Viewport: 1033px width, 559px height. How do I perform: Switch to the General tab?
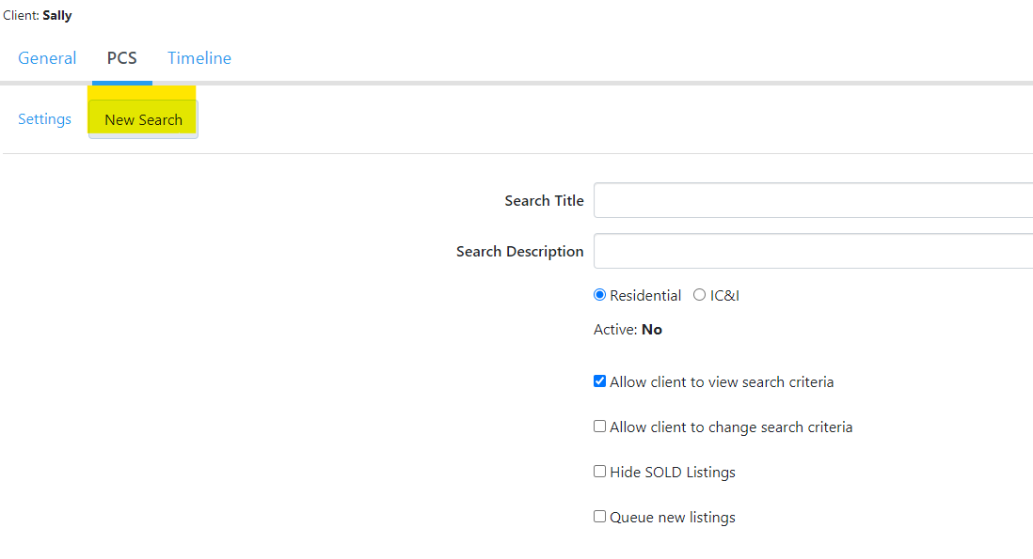[x=47, y=57]
